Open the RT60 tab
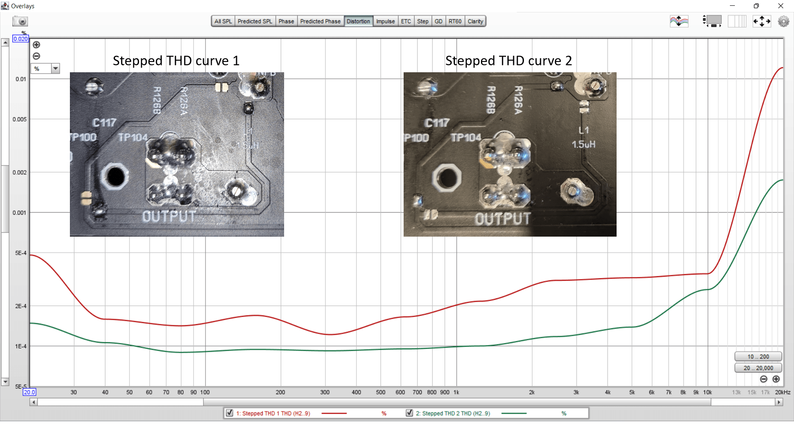The image size is (794, 446). click(455, 21)
